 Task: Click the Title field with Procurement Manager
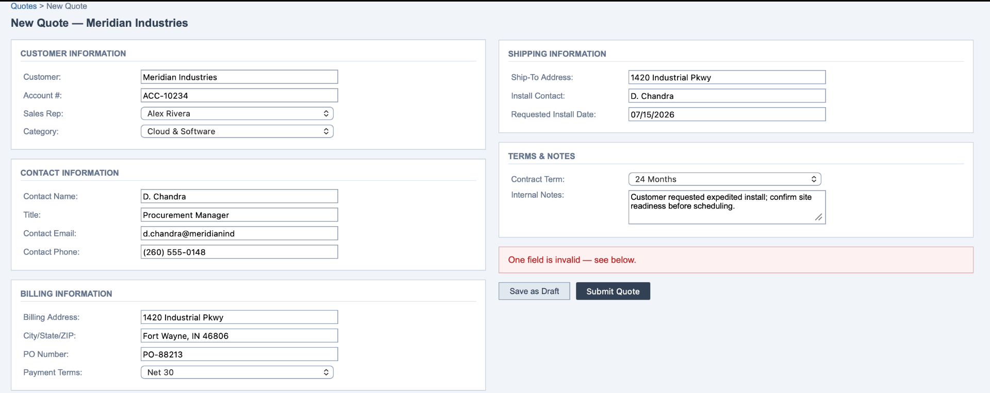[239, 215]
